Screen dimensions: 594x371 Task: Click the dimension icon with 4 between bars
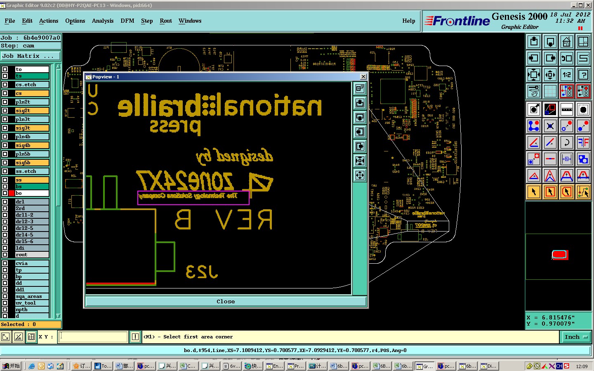point(567,159)
